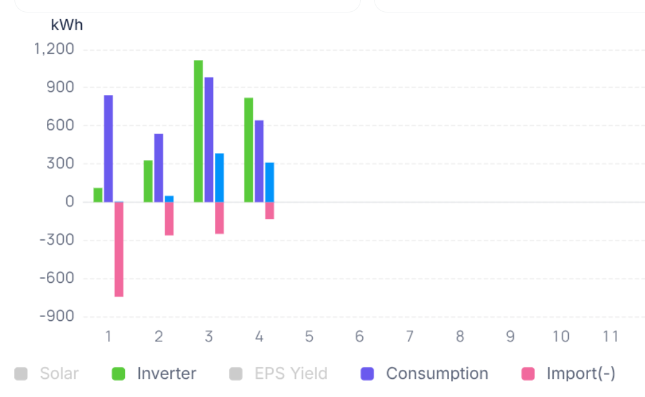Click month 3 green Inverter bar
645x397 pixels.
(199, 131)
